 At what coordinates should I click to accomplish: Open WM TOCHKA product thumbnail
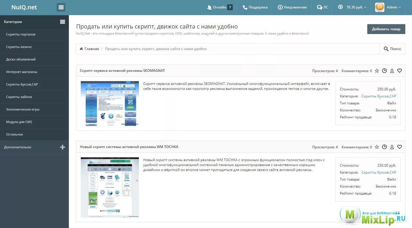[x=110, y=187]
